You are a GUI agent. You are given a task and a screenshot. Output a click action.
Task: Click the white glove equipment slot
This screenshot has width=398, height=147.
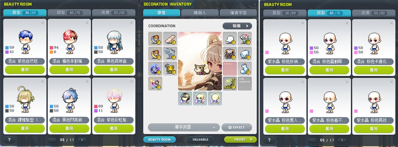click(245, 54)
